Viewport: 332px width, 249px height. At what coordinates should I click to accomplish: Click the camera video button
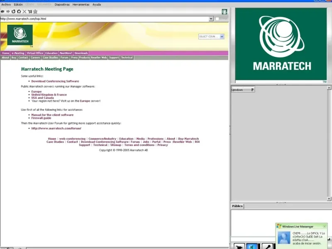[239, 247]
